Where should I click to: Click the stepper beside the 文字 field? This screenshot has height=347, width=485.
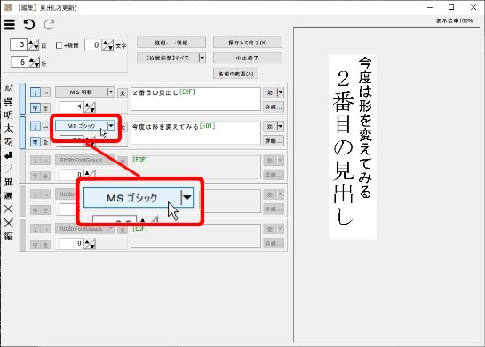[x=108, y=45]
